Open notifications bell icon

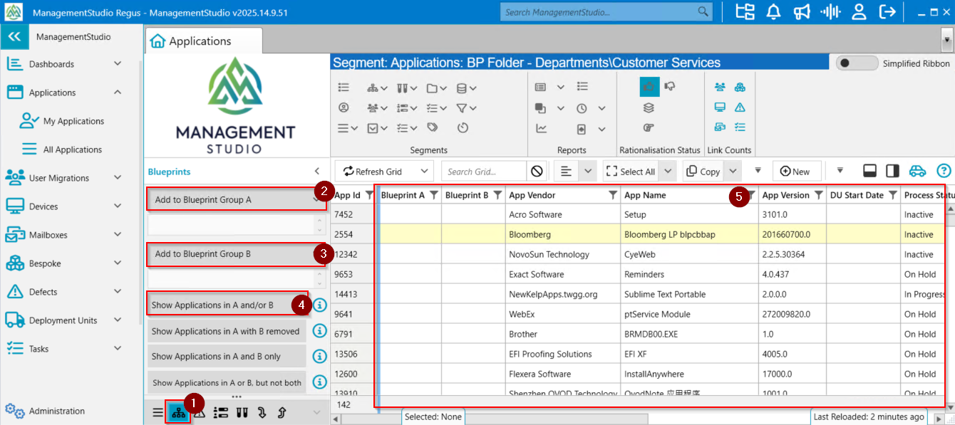[774, 11]
